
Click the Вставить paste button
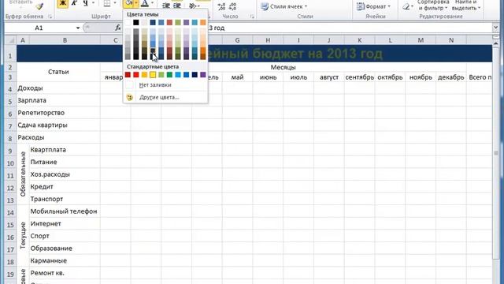[x=21, y=2]
